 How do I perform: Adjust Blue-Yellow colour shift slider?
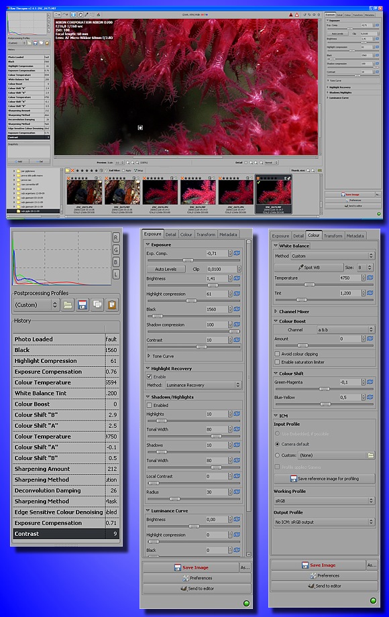(325, 404)
